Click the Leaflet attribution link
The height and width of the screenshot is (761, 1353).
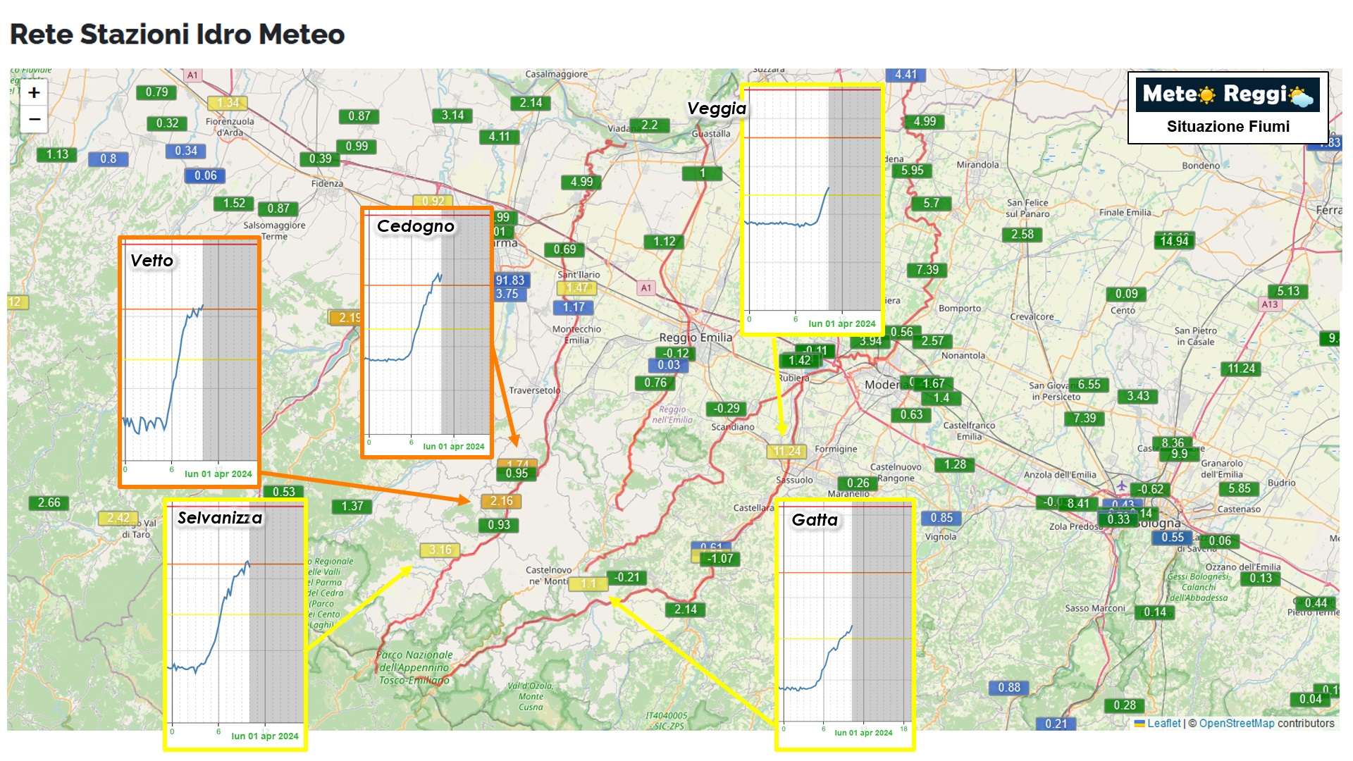(x=1163, y=723)
